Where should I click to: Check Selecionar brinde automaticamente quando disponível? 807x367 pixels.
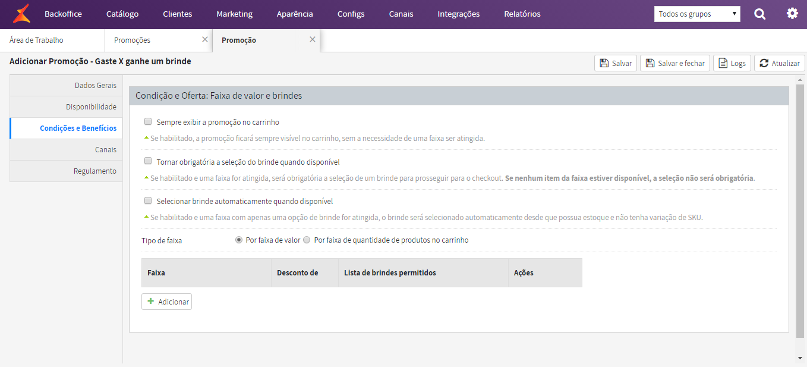[148, 200]
